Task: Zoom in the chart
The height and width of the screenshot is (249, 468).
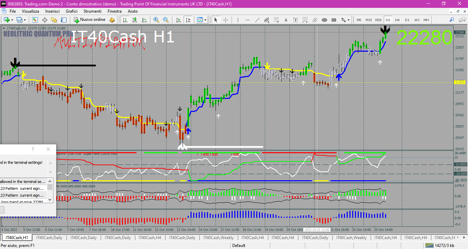Action: (156, 20)
